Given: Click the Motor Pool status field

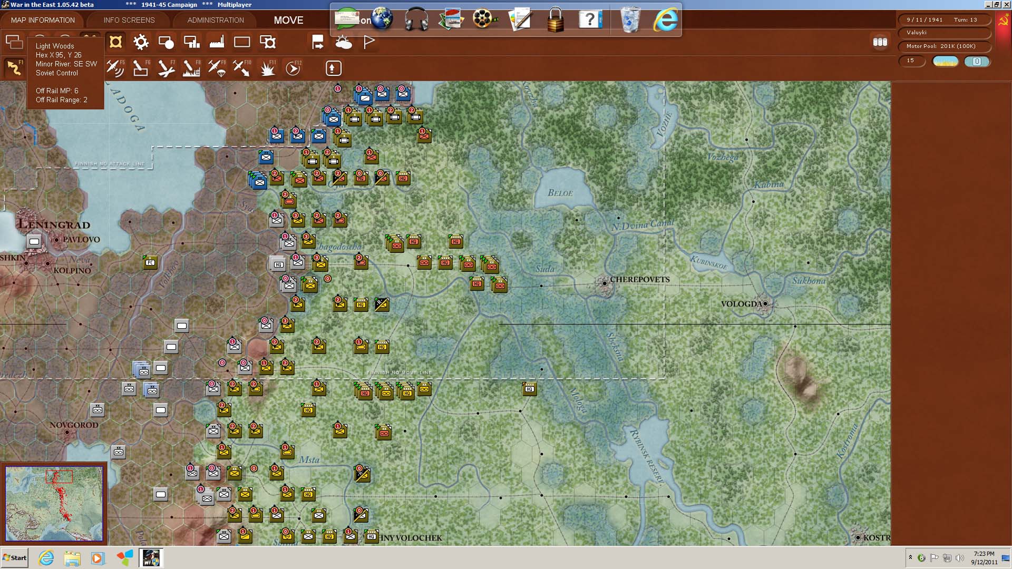Looking at the screenshot, I should 944,46.
